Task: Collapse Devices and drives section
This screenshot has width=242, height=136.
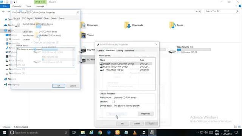Action: tap(32, 42)
